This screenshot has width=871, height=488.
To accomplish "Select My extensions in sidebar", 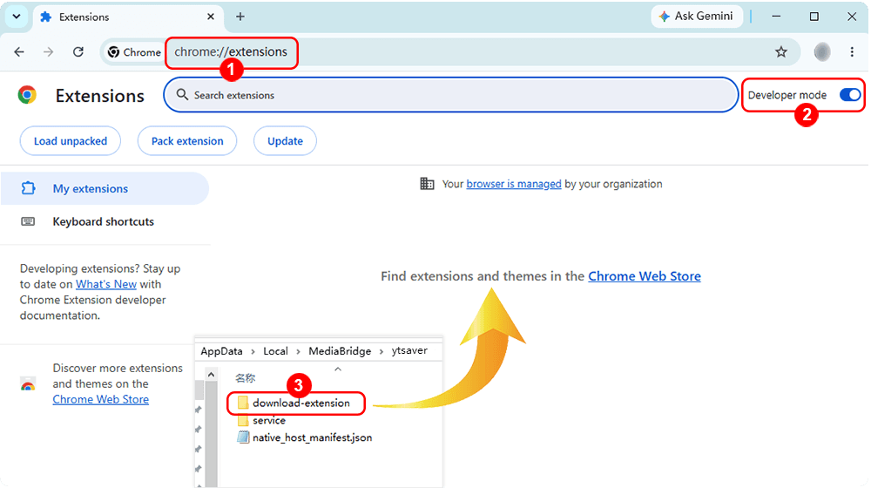I will (x=105, y=188).
